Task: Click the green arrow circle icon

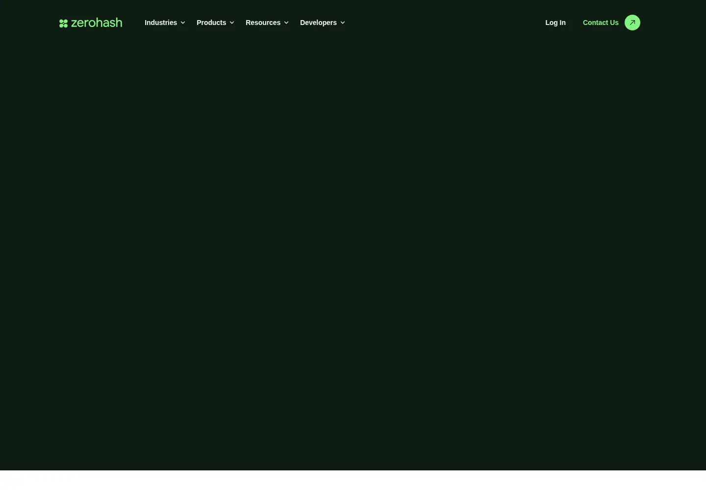Action: (632, 23)
